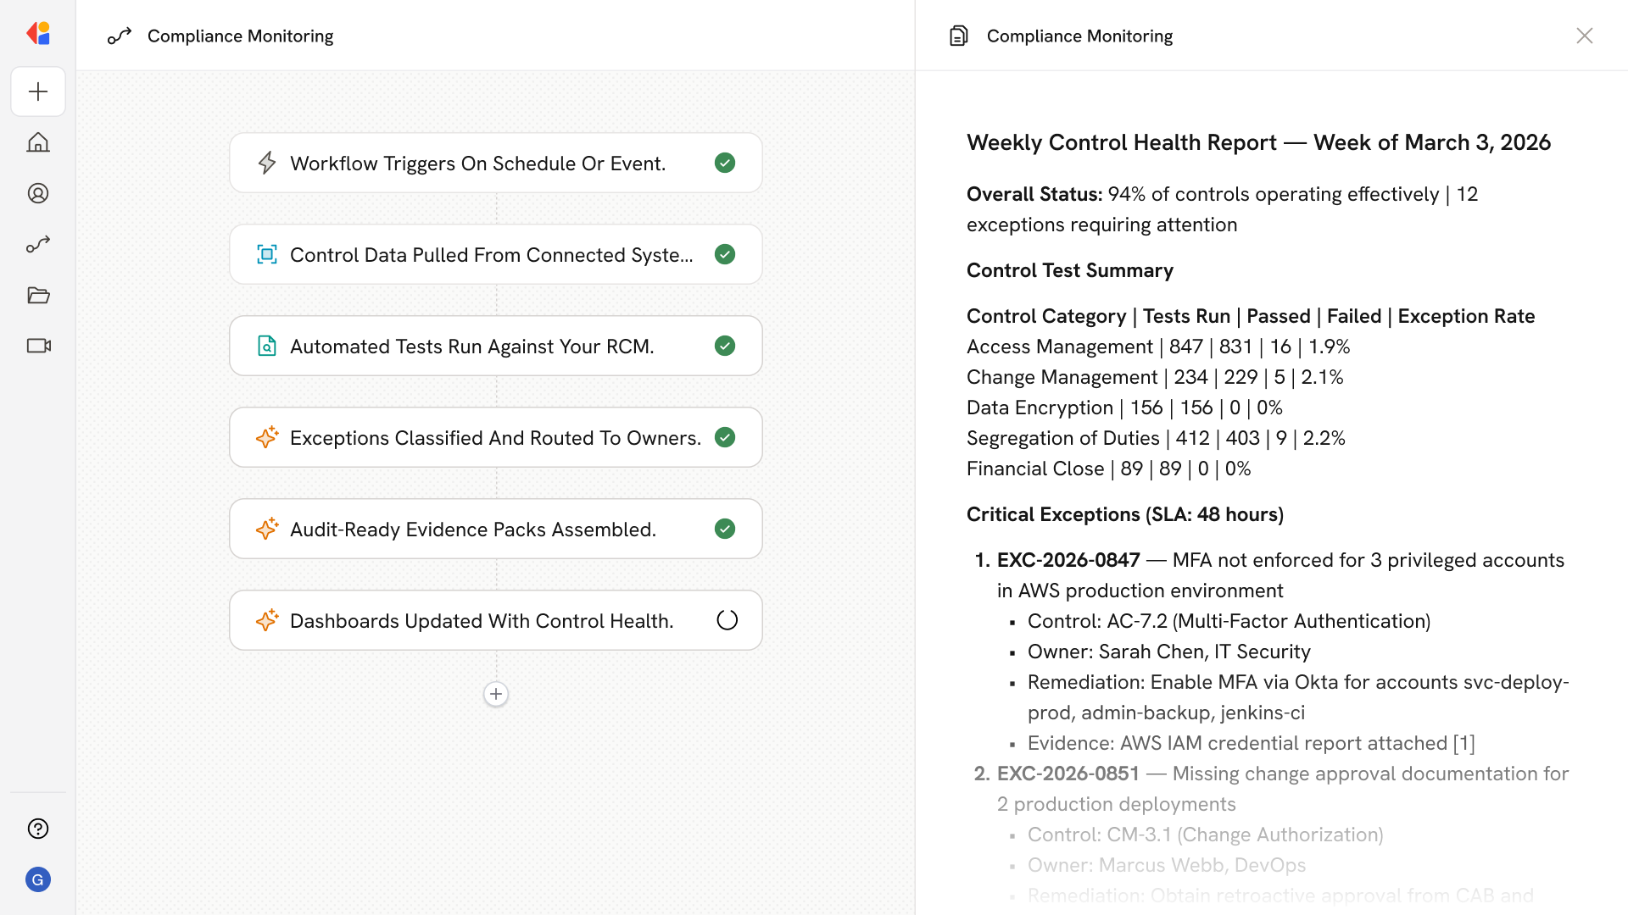1628x915 pixels.
Task: Click the app logo at top left
Action: pyautogui.click(x=38, y=34)
